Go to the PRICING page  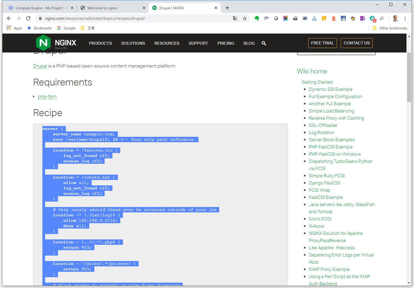click(x=226, y=43)
